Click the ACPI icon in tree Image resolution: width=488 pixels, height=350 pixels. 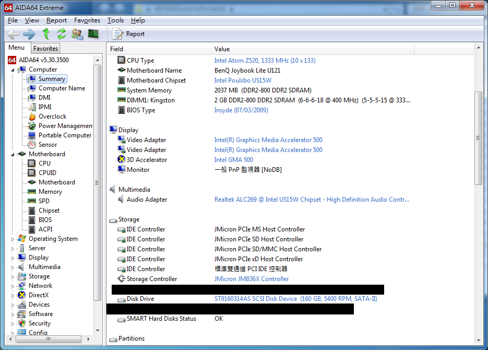32,229
